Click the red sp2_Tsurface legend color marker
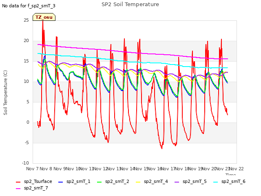The image size is (261, 196). (18, 182)
